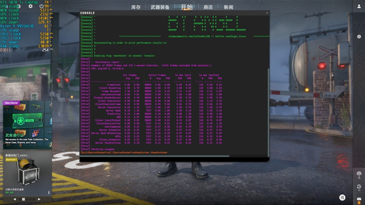Open the StatTrak music kit box offer
Viewport: 365px width, 205px height.
27,173
